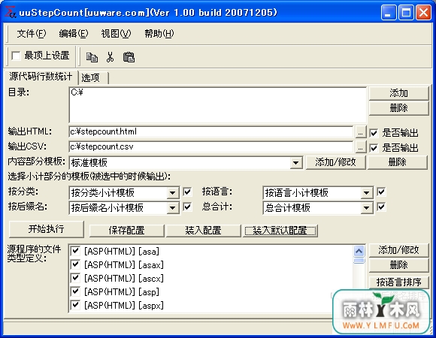
Task: Click the 开始执行 button
Action: point(46,229)
